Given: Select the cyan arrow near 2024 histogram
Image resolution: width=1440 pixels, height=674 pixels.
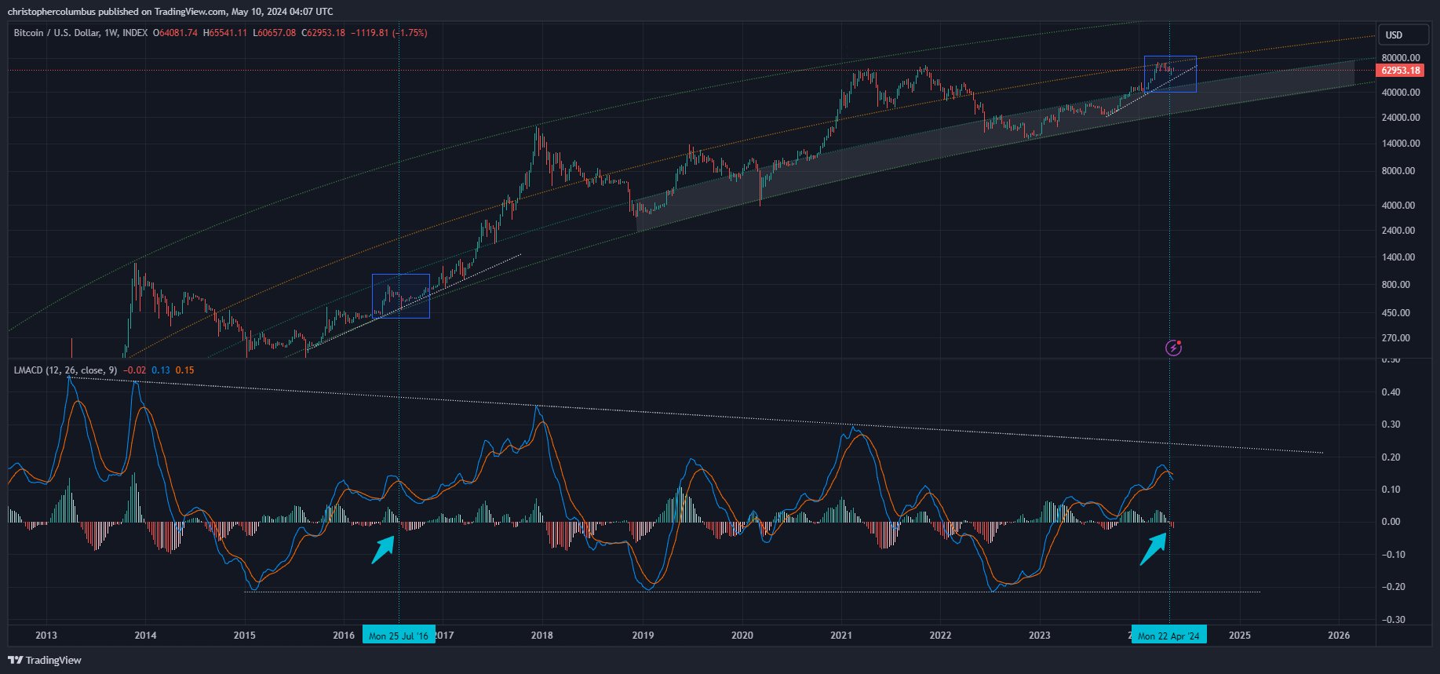Looking at the screenshot, I should click(x=1152, y=549).
